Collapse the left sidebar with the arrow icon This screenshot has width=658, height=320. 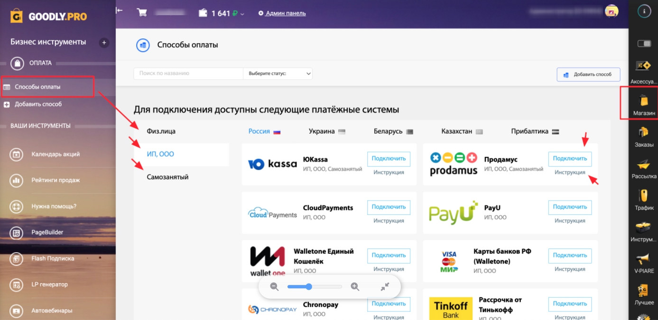(x=119, y=10)
